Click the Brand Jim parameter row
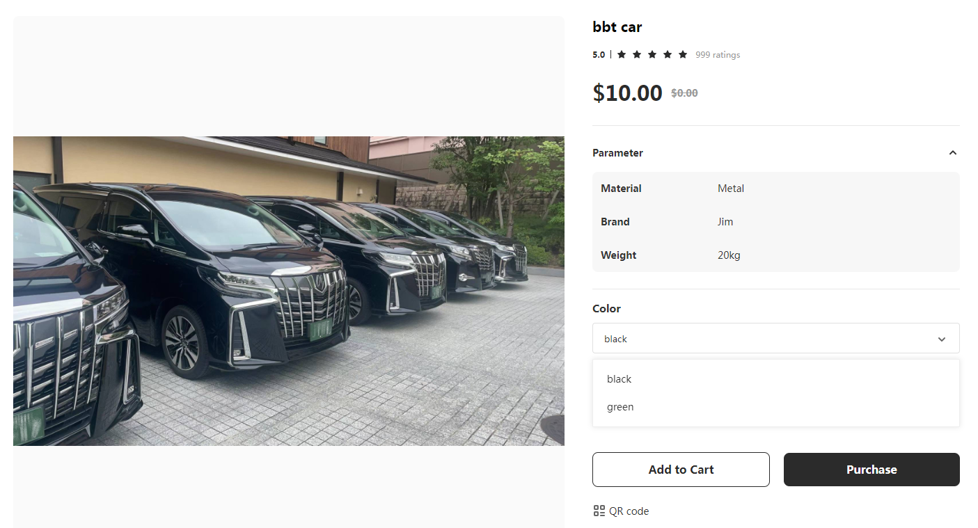This screenshot has width=978, height=528. (775, 222)
